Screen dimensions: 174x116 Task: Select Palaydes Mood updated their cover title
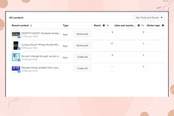41,68
